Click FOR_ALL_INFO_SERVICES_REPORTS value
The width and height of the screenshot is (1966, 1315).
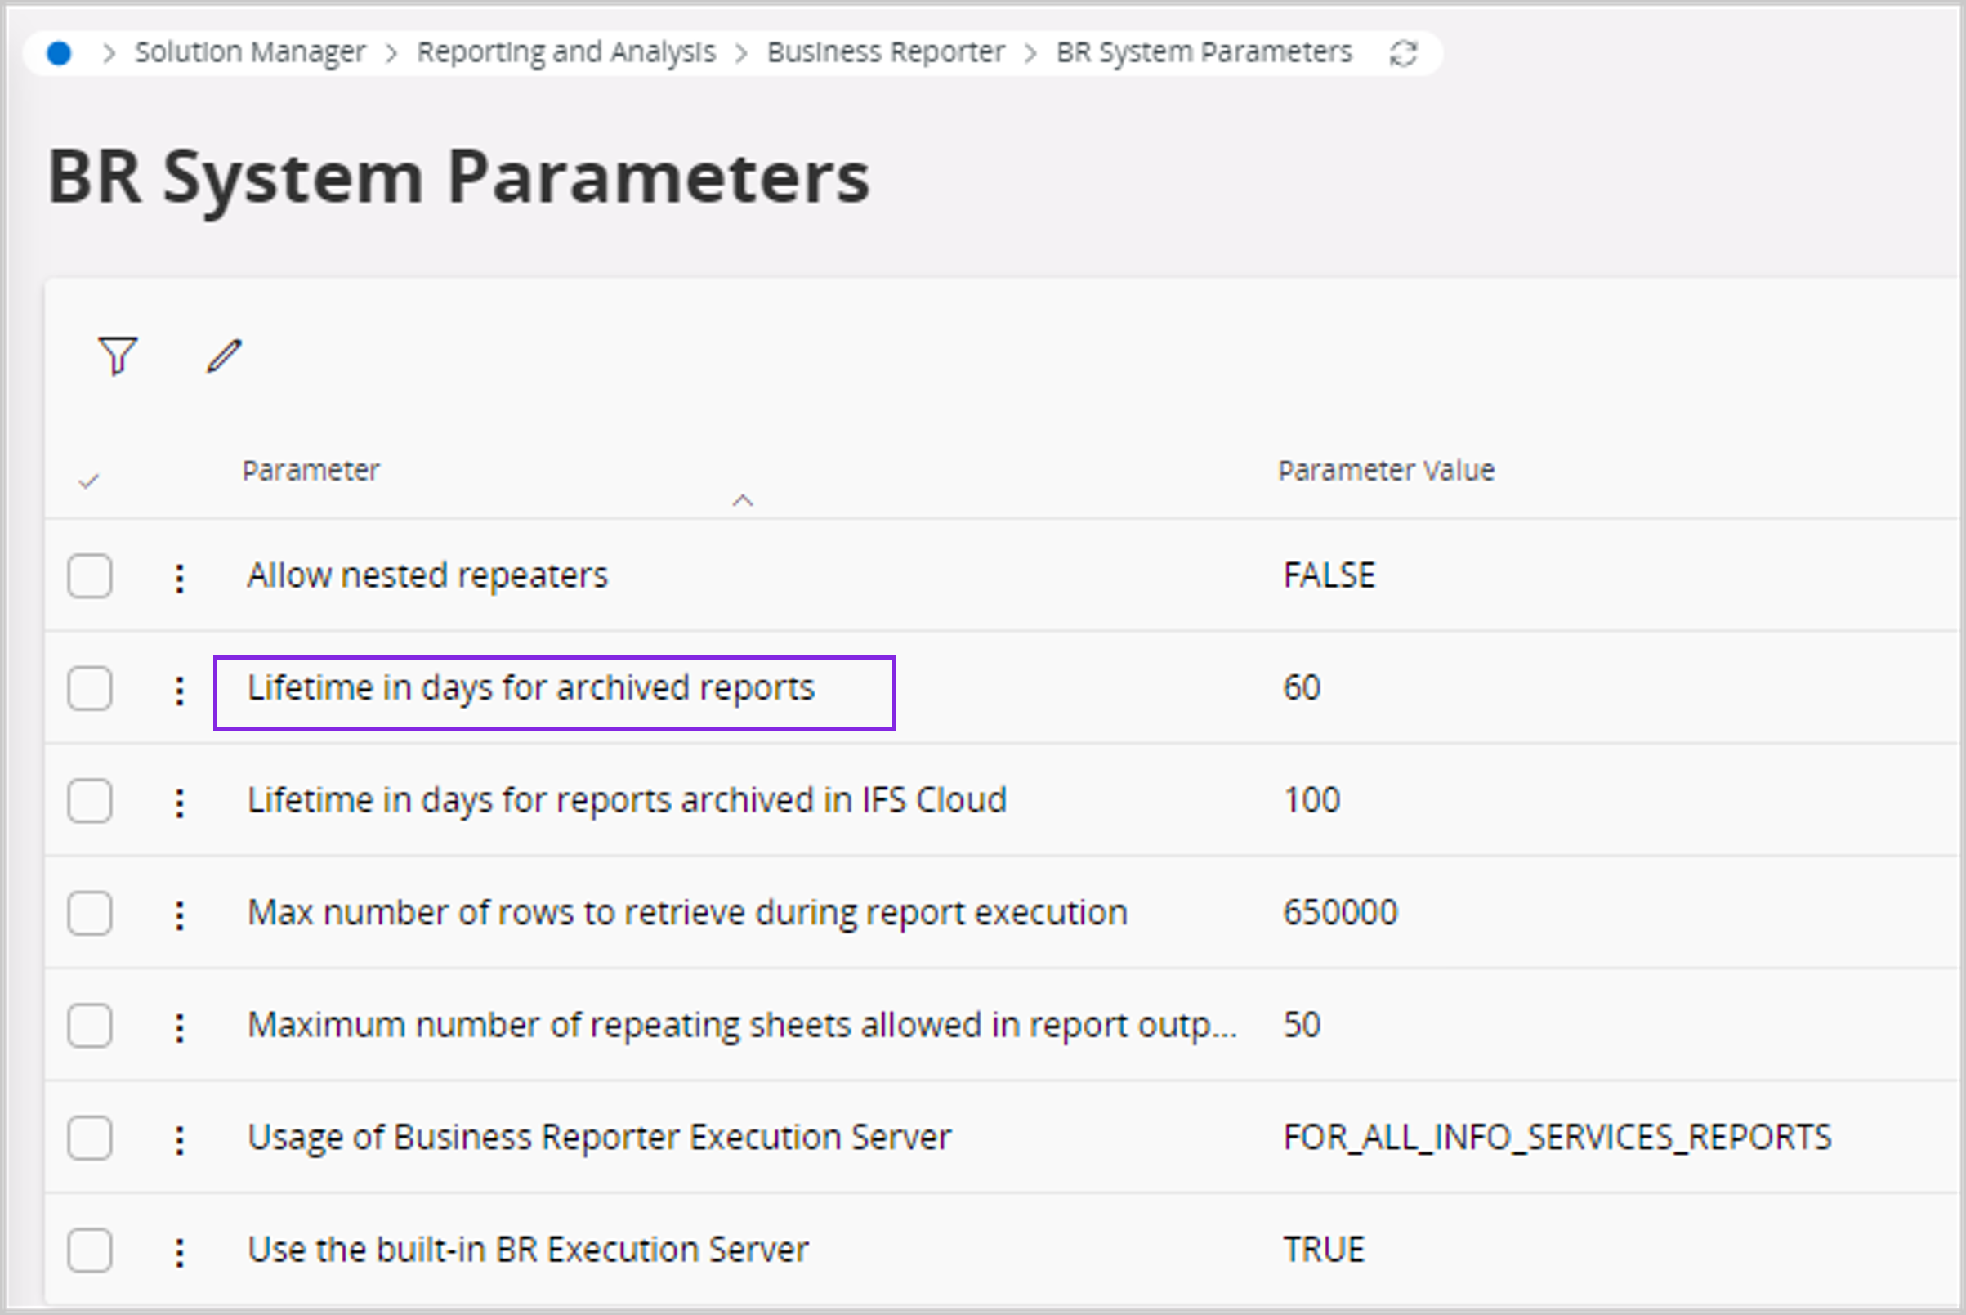[x=1557, y=1138]
